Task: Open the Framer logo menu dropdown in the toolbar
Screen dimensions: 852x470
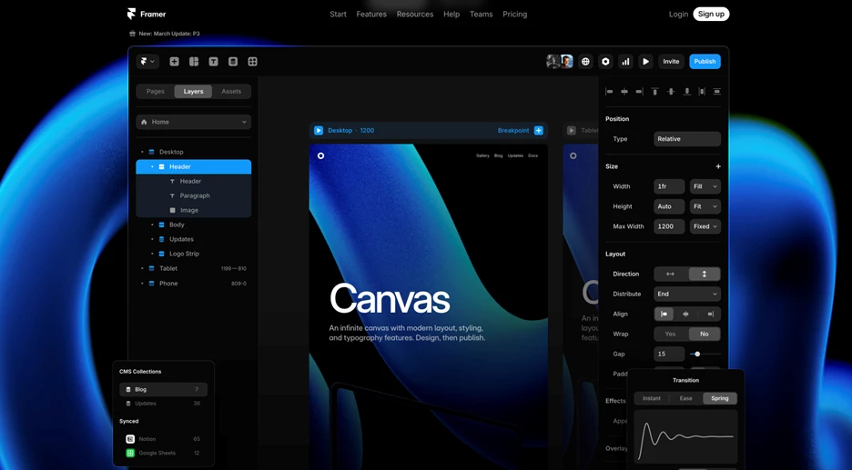Action: 147,62
